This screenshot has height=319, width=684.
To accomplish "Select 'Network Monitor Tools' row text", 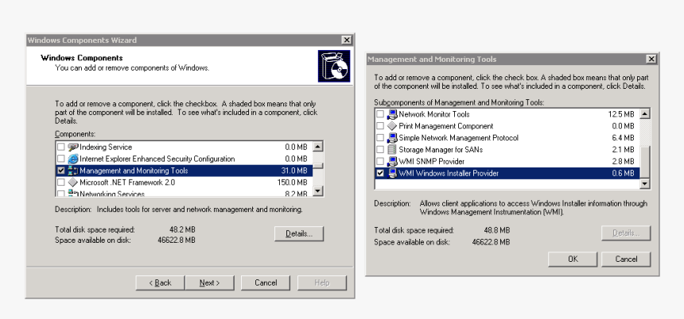I will click(434, 114).
